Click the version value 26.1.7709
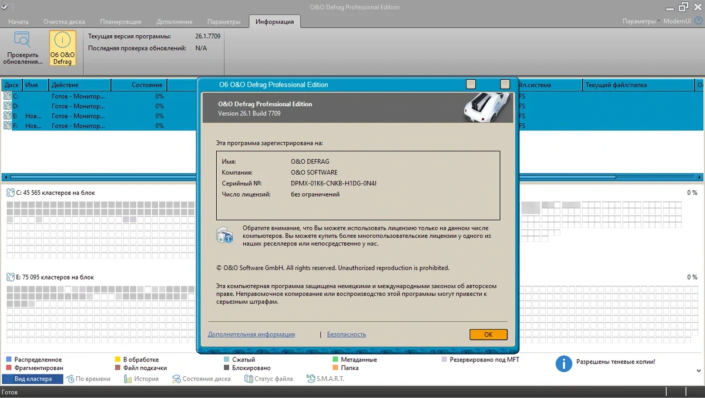This screenshot has height=398, width=705. pyautogui.click(x=207, y=36)
